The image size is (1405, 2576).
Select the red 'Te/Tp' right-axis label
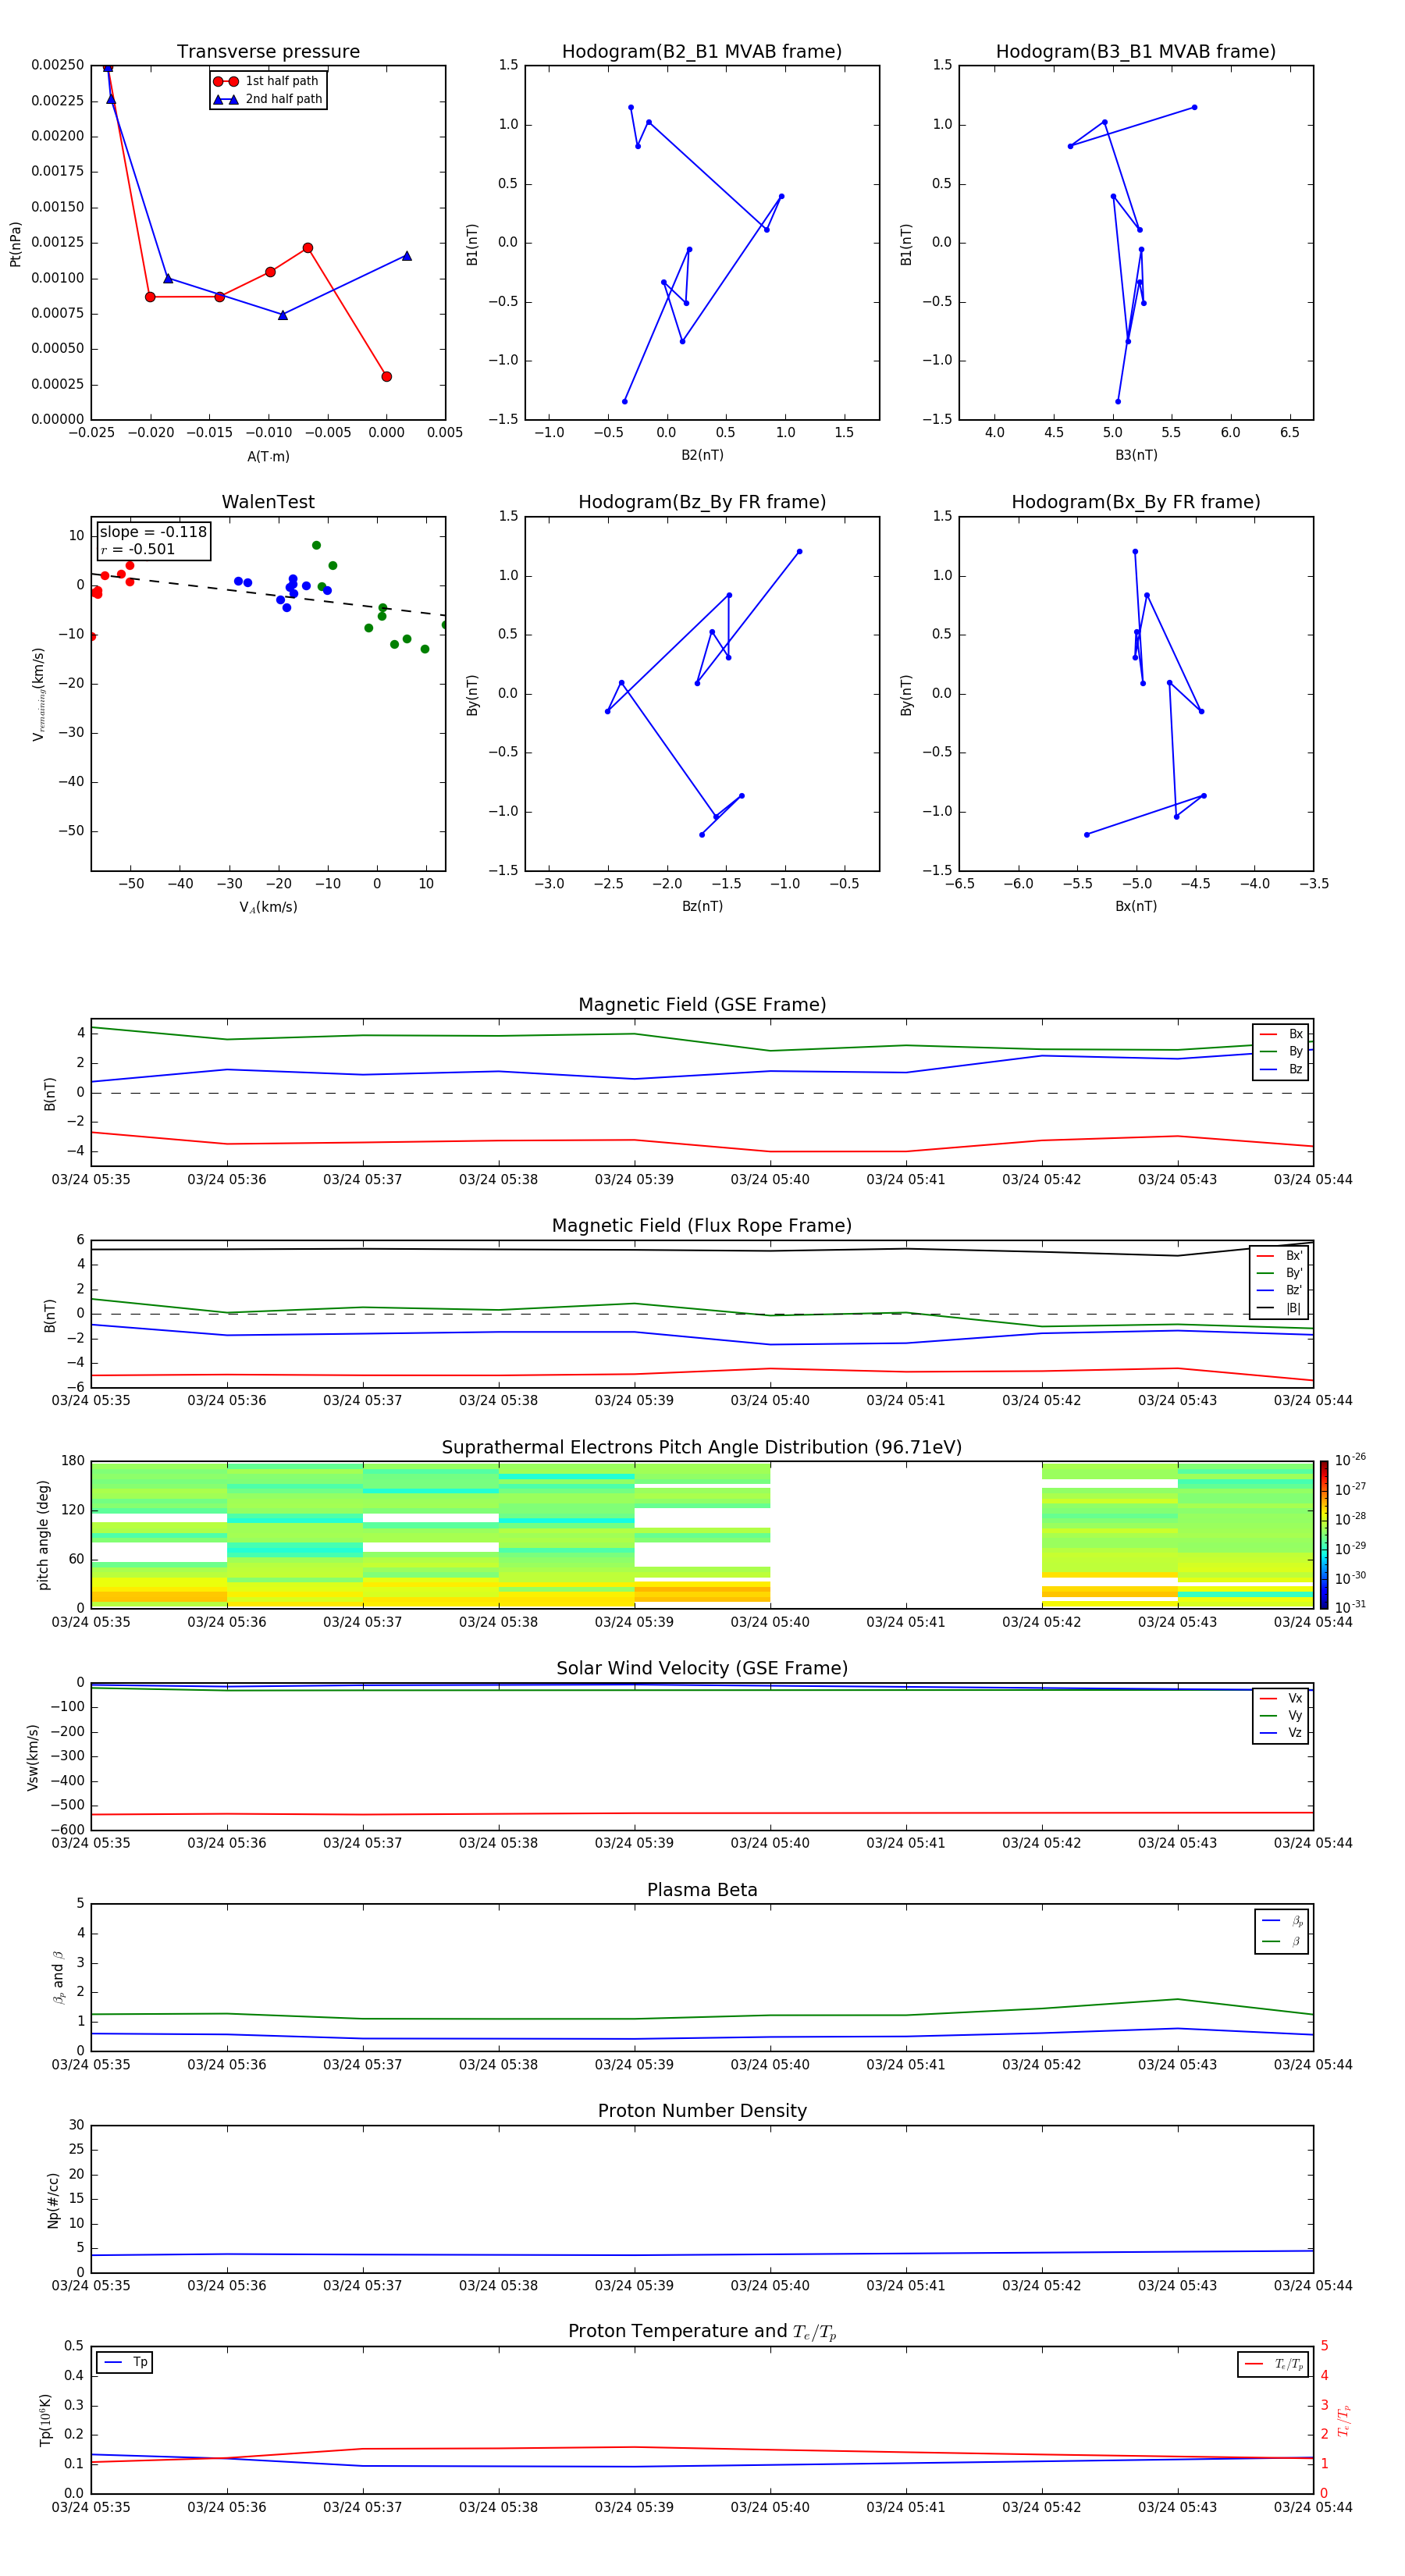tap(1345, 2420)
